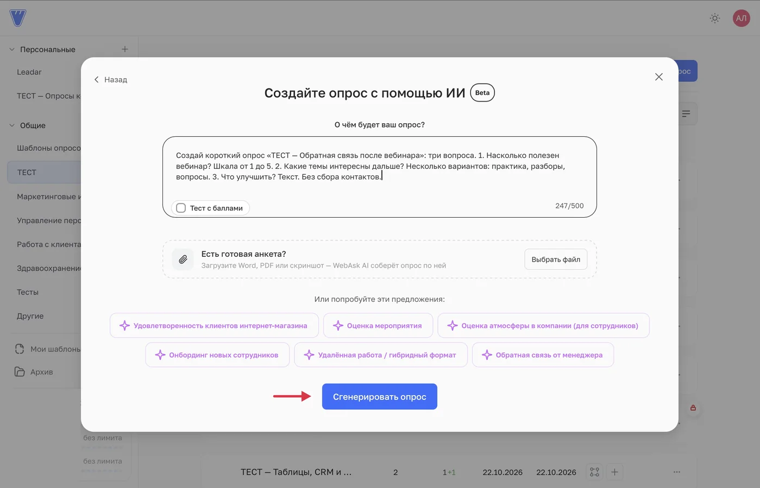
Task: Open the АЛ user avatar menu
Action: click(x=741, y=18)
